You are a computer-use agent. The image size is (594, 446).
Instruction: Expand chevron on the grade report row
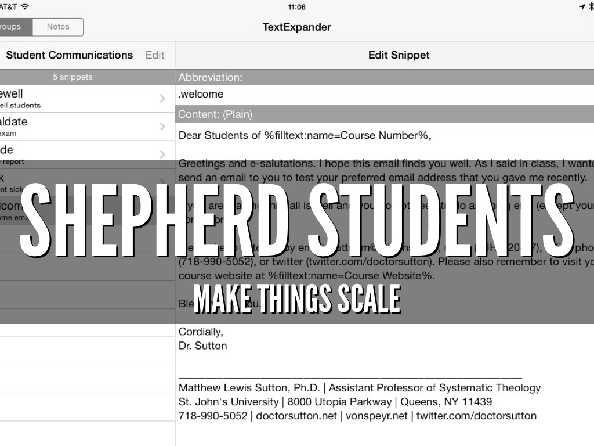point(162,154)
